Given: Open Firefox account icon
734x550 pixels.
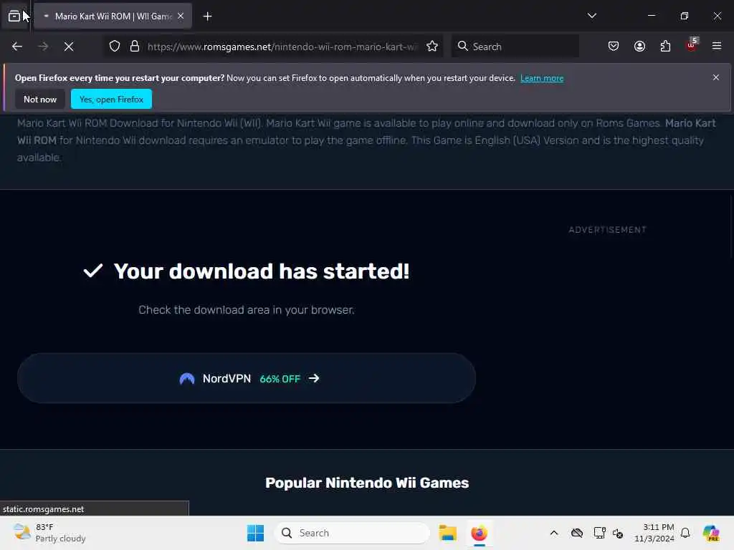Looking at the screenshot, I should coord(639,47).
